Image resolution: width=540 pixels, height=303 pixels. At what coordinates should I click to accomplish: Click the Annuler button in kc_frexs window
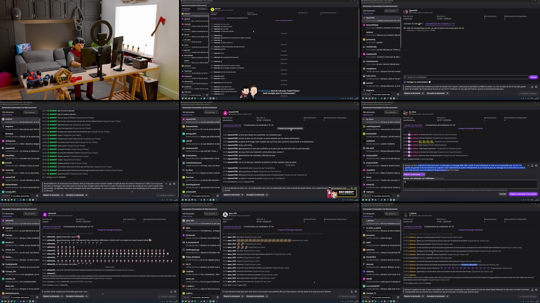pyautogui.click(x=503, y=194)
